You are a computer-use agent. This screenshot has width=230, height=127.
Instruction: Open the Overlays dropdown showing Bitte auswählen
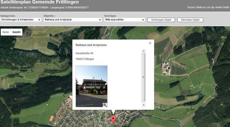124,20
